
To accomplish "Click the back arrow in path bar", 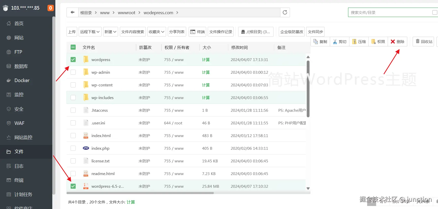I will coord(73,12).
